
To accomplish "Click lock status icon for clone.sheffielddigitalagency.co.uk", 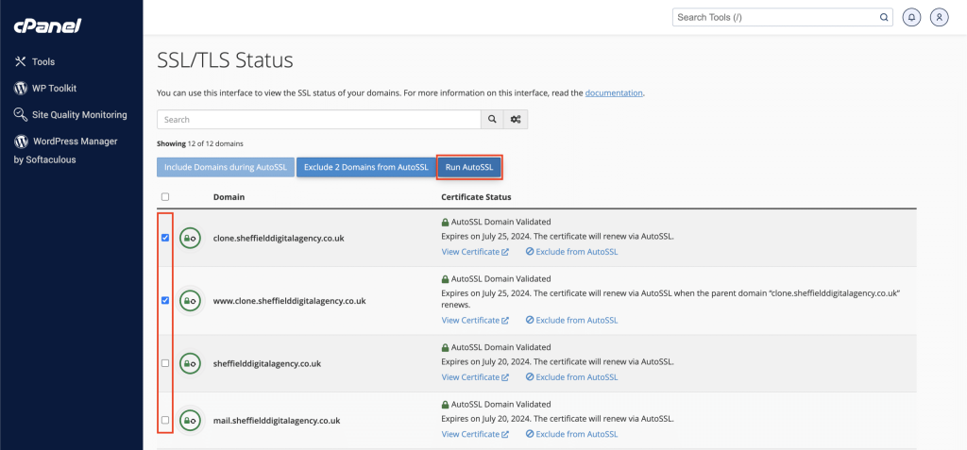I will click(x=190, y=238).
